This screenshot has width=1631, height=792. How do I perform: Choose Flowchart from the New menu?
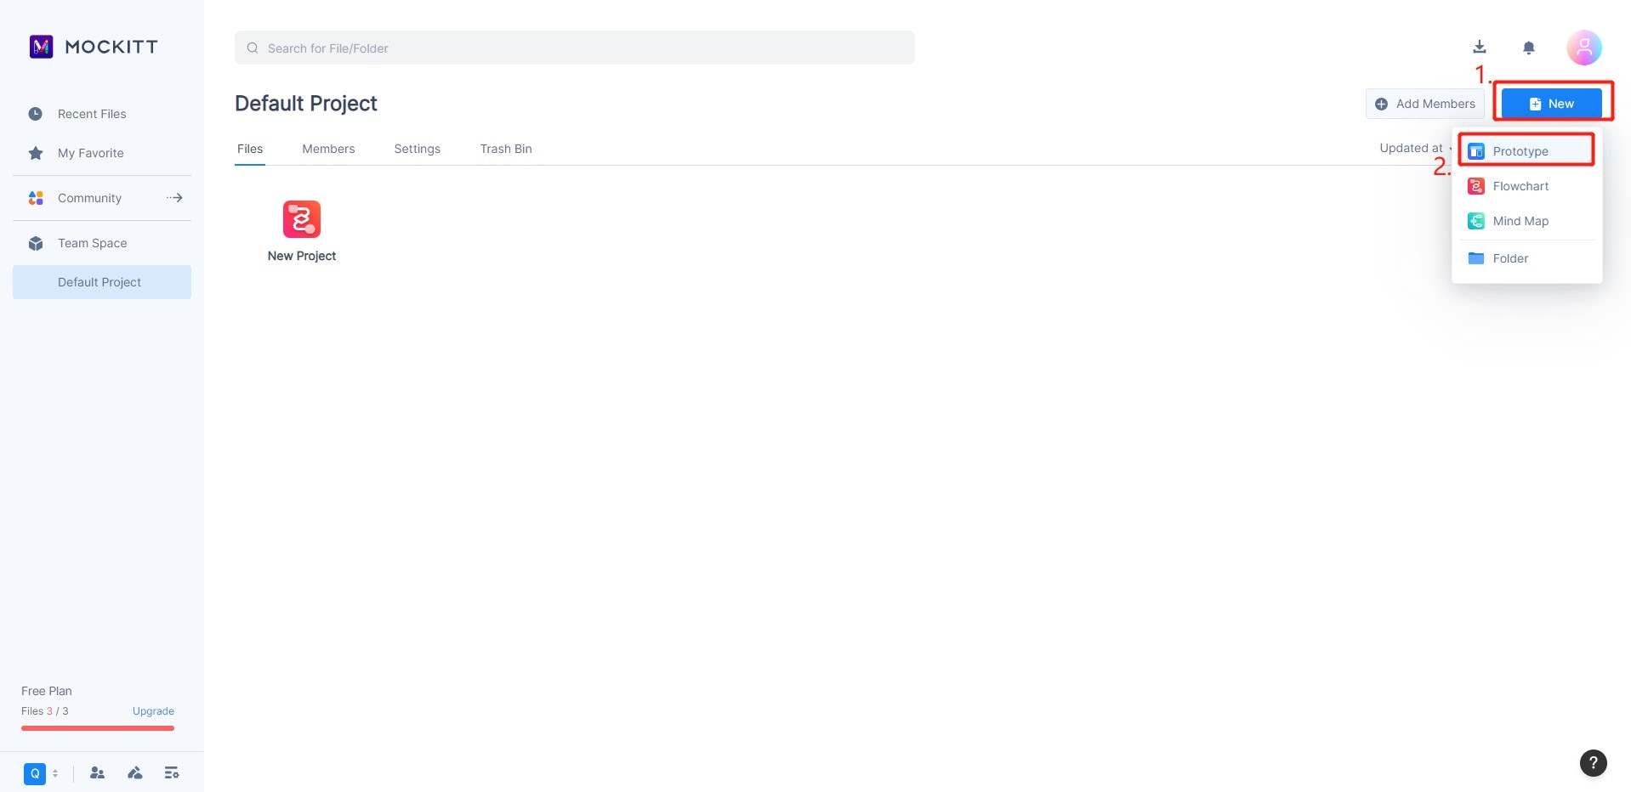(1526, 186)
